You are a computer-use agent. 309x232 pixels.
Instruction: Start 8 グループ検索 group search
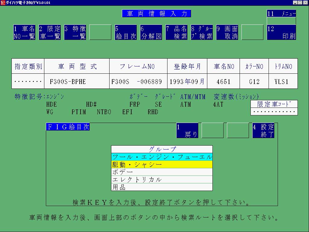pos(202,32)
